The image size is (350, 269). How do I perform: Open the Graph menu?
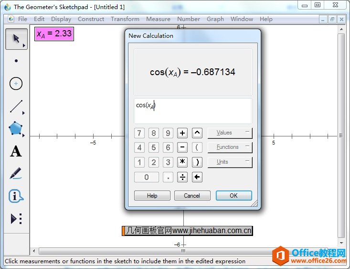click(x=215, y=19)
